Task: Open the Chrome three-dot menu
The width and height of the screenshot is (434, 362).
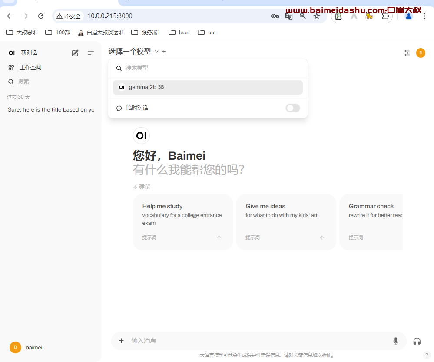Action: point(424,16)
